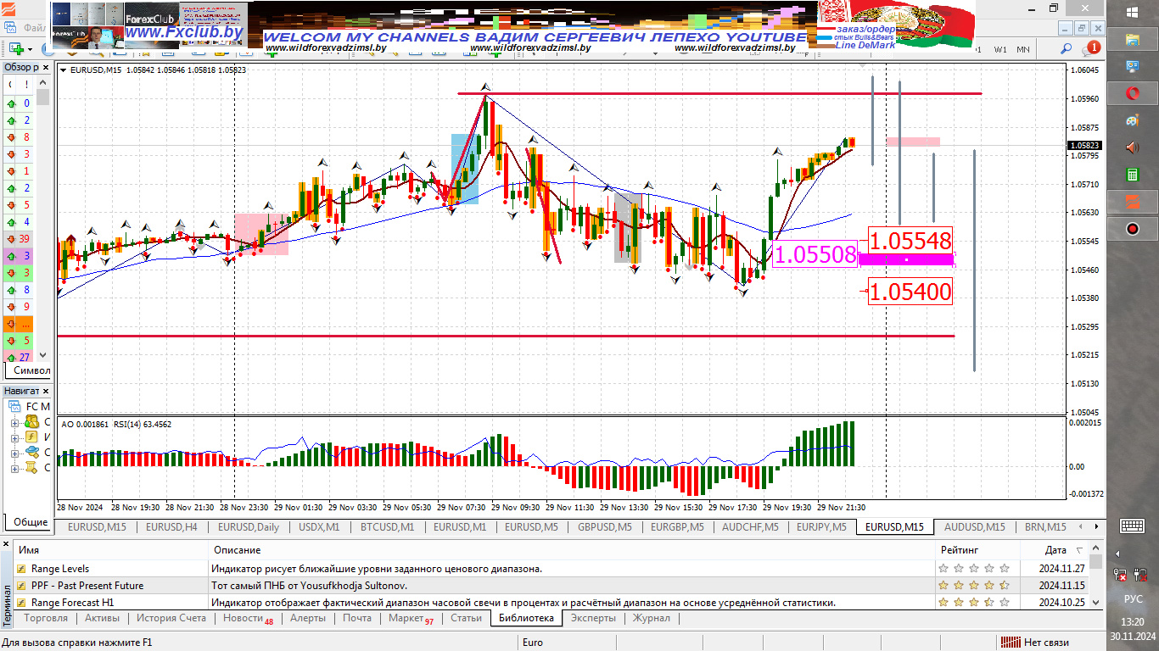Open the Торговля terminal tab
Image resolution: width=1159 pixels, height=651 pixels.
(47, 619)
